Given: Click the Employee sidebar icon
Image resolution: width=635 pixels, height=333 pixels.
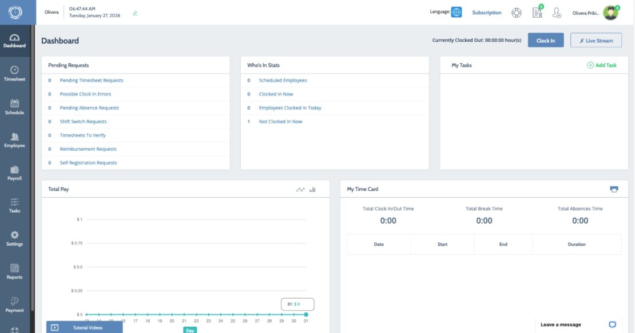Looking at the screenshot, I should (14, 139).
